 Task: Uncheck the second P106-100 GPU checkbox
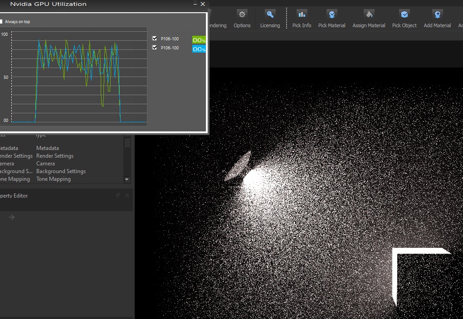(155, 48)
